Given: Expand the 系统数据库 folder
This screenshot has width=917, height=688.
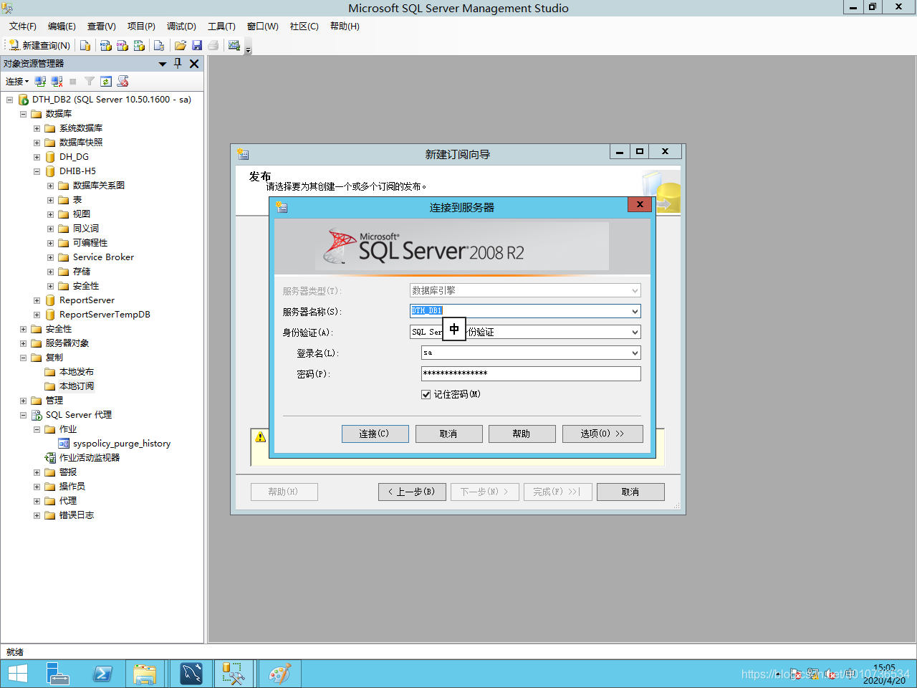Looking at the screenshot, I should click(37, 128).
